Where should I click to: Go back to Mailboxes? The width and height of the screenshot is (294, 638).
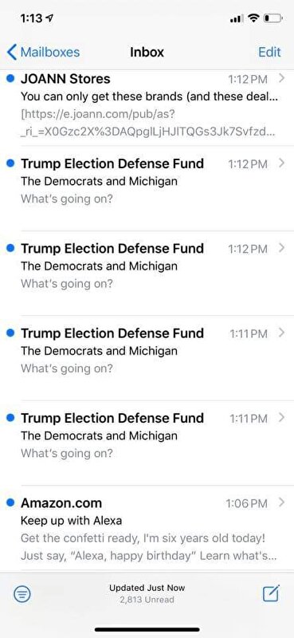tap(43, 52)
